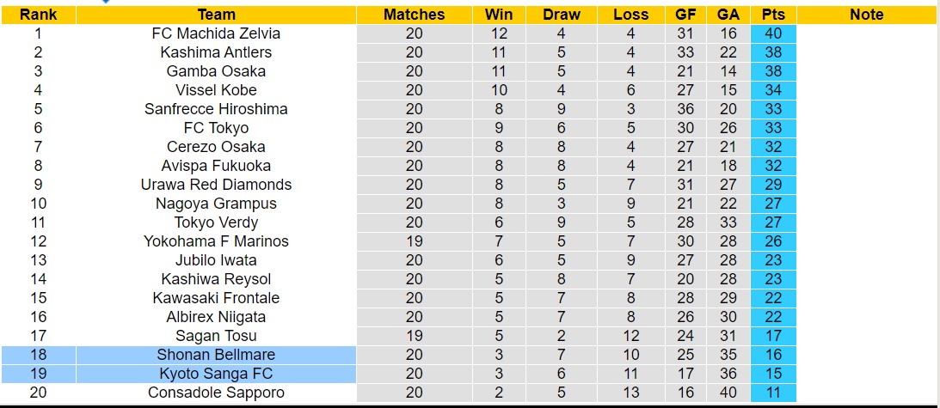The height and width of the screenshot is (408, 940).
Task: Select the Urawa Red Diamonds row name
Action: [216, 185]
